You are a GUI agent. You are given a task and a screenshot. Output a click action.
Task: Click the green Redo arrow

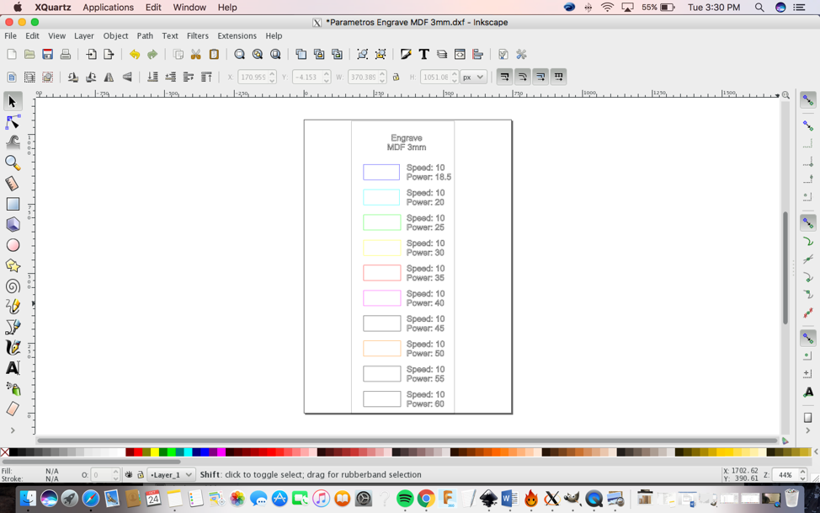(152, 55)
